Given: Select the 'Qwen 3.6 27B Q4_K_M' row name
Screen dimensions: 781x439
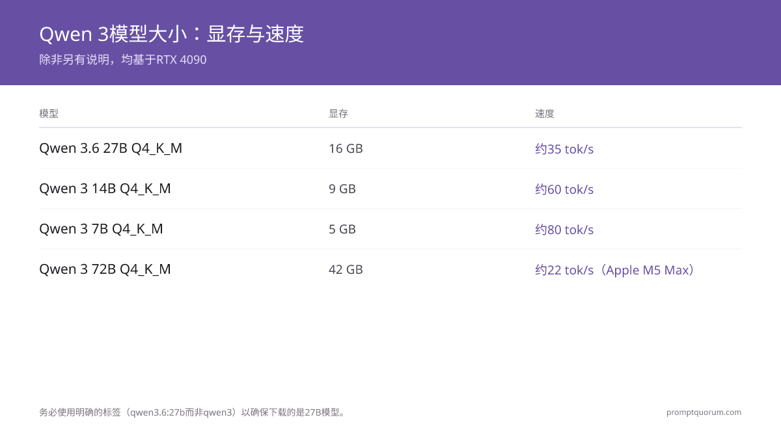Looking at the screenshot, I should coord(111,148).
